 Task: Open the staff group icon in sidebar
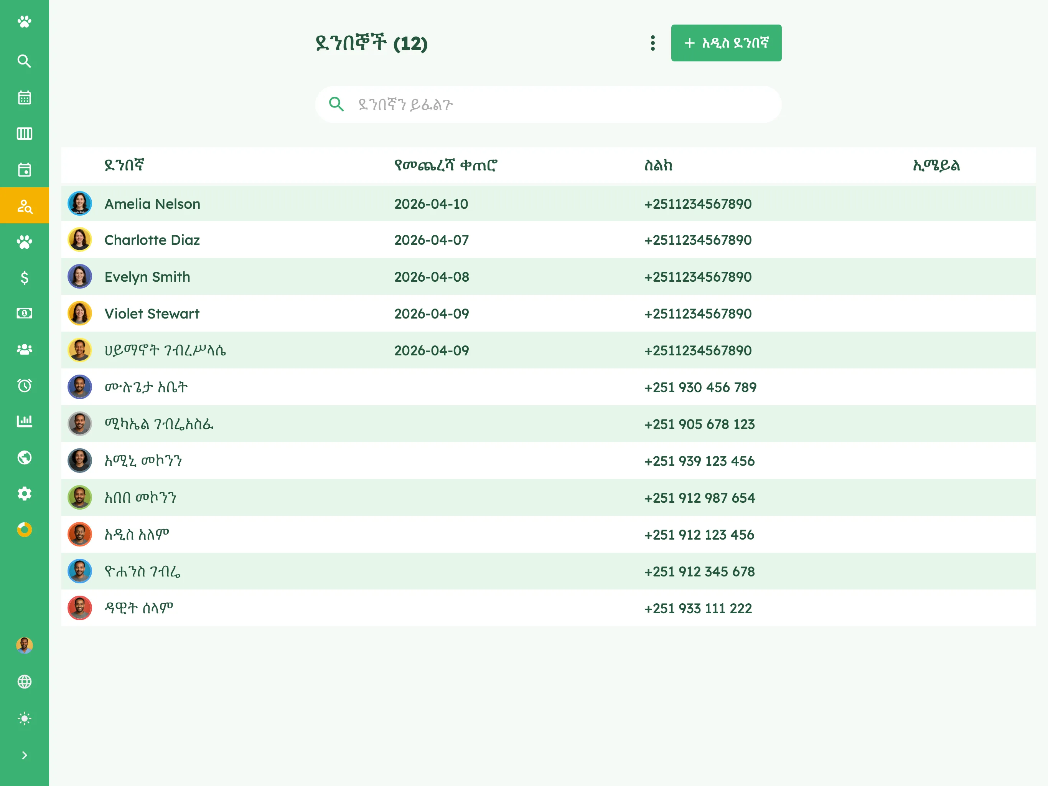pos(24,349)
